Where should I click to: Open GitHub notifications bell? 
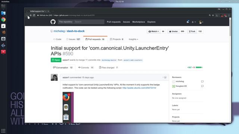[188, 22]
